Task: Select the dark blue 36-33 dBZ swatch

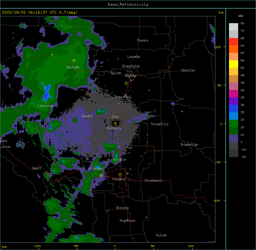Action: coord(233,108)
